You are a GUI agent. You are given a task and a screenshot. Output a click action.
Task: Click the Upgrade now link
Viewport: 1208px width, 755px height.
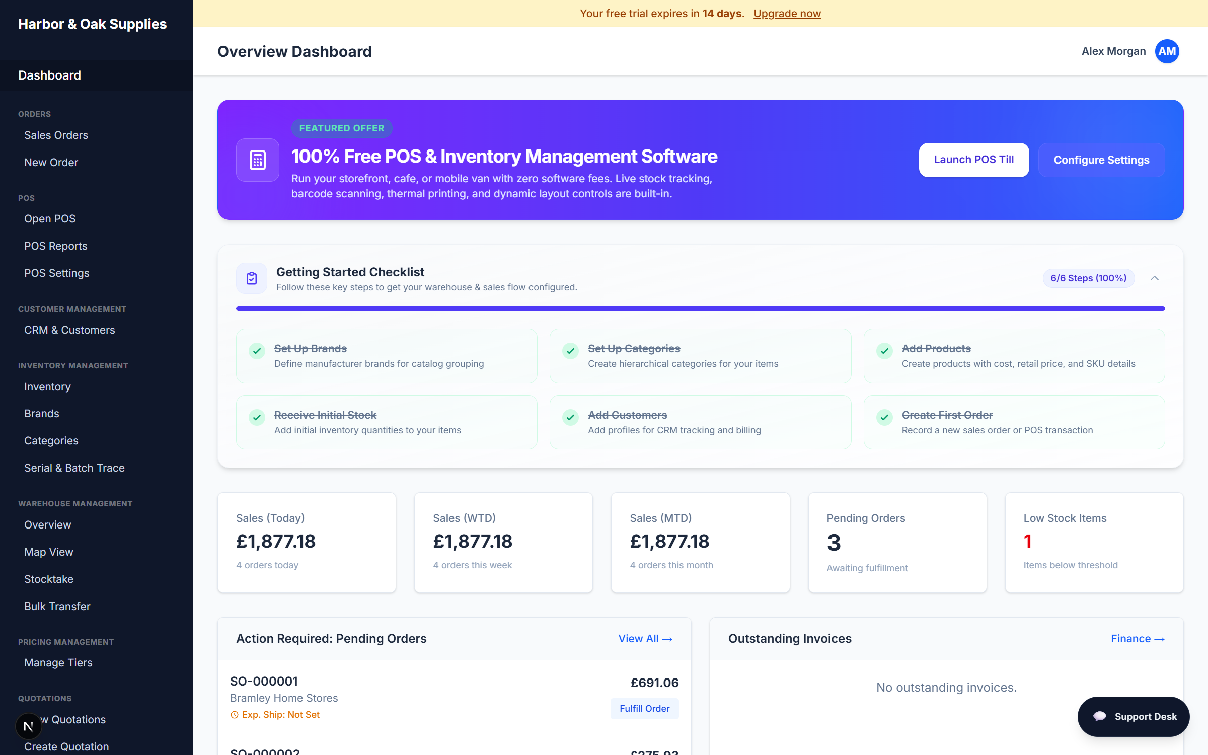click(x=787, y=14)
